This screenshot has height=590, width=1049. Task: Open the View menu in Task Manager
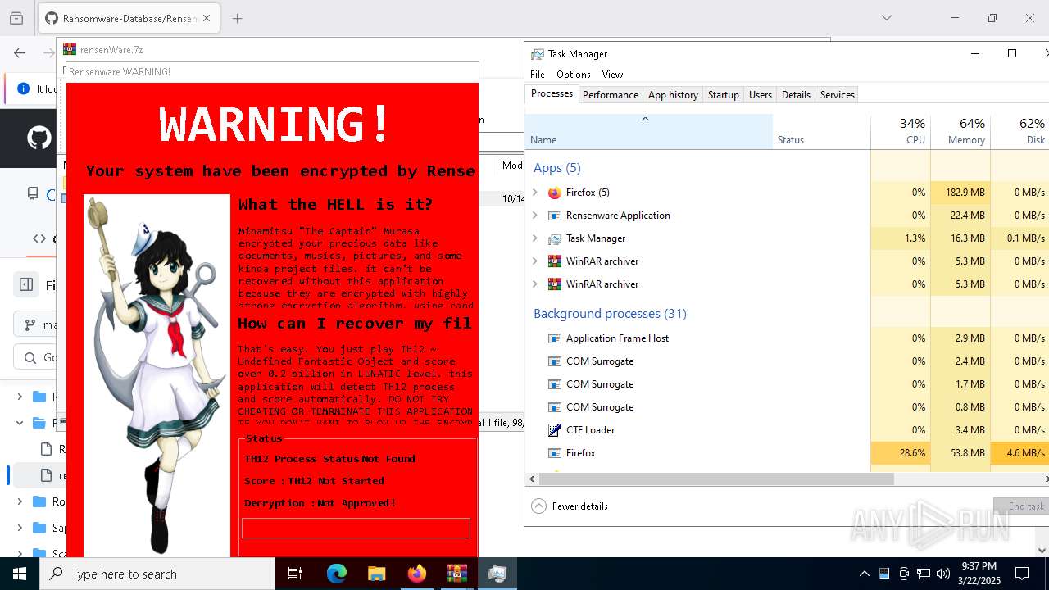612,75
